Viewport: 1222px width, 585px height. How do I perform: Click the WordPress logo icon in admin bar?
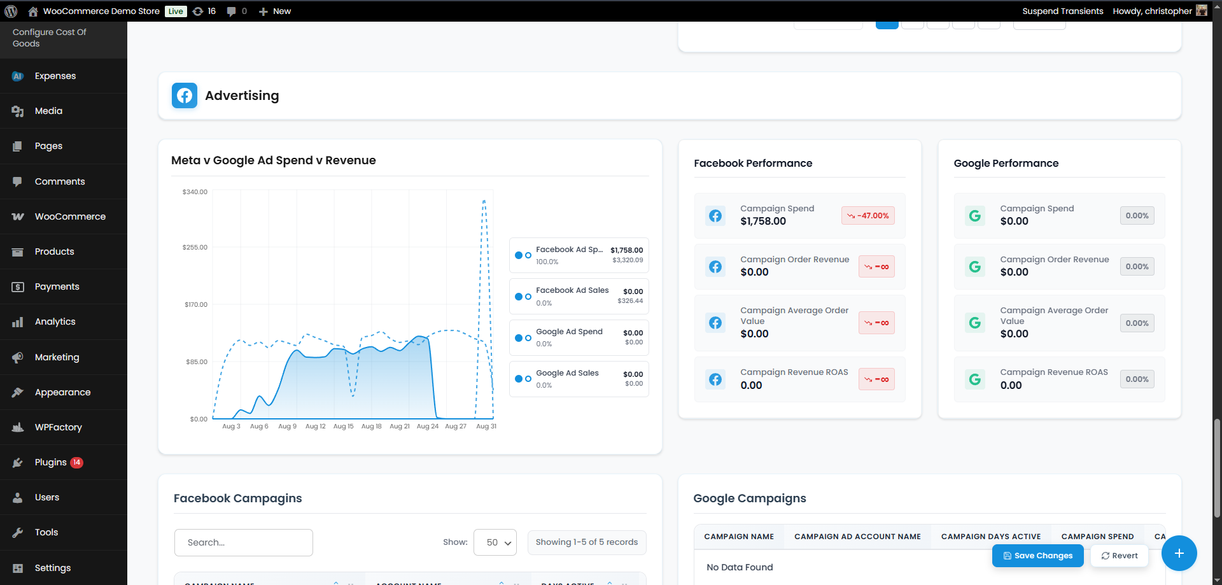tap(11, 11)
